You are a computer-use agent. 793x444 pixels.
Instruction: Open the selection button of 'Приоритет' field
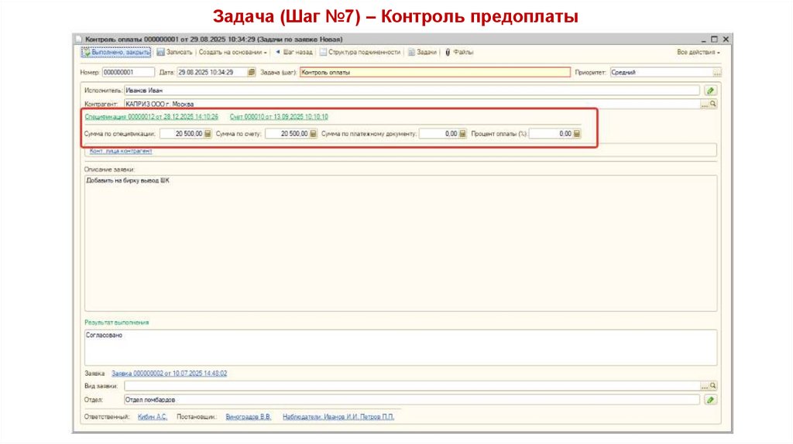point(717,73)
